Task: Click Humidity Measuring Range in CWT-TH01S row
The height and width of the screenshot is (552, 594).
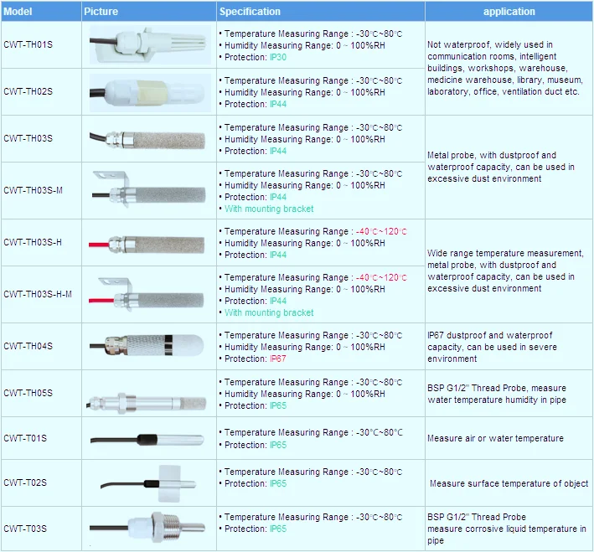Action: point(305,45)
